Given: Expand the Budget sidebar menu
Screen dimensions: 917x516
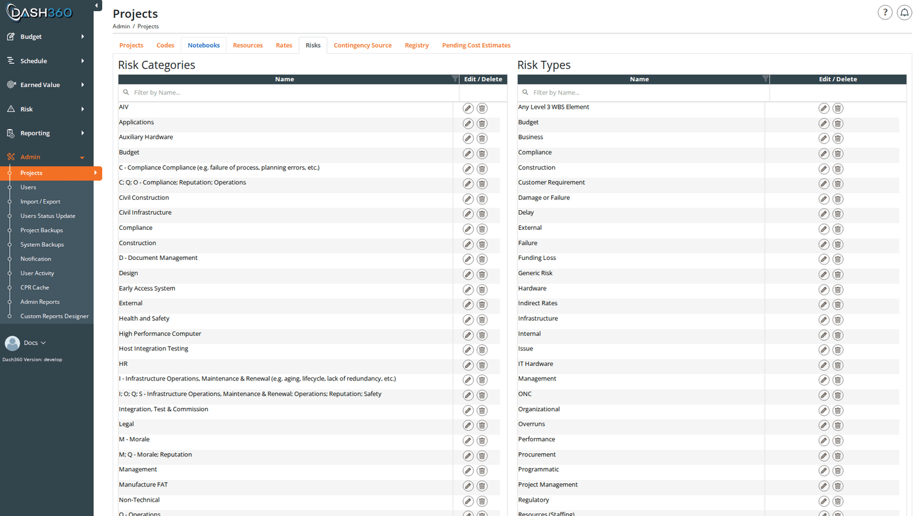Looking at the screenshot, I should (47, 37).
